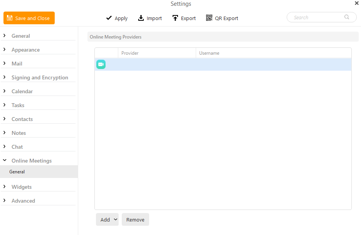The height and width of the screenshot is (235, 361).
Task: Click the search magnifier icon
Action: [x=347, y=17]
